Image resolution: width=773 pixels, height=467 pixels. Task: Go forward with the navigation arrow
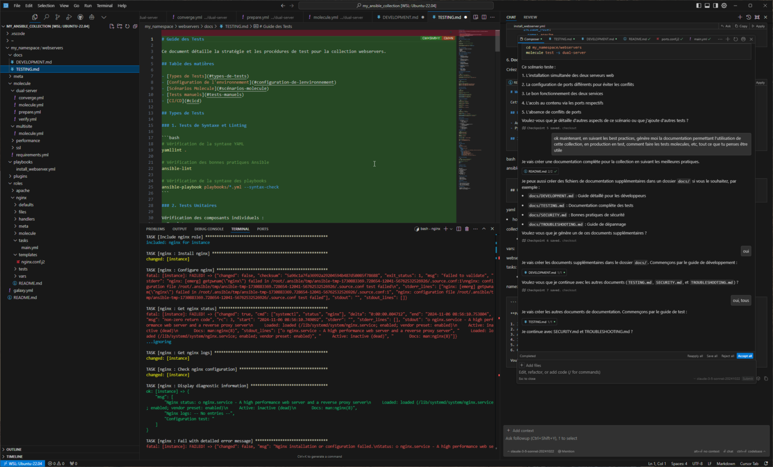click(292, 6)
